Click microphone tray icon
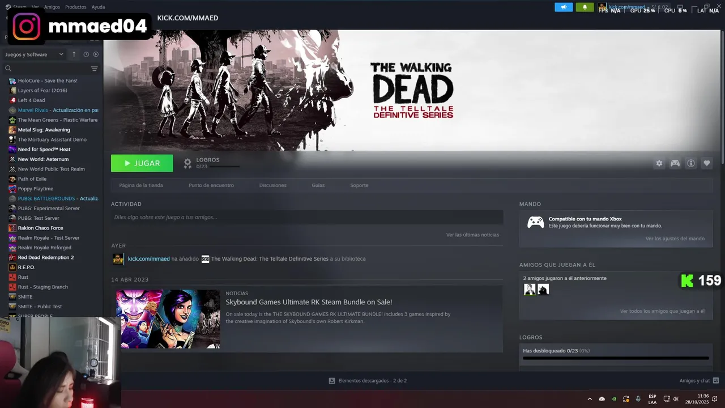 (638, 399)
